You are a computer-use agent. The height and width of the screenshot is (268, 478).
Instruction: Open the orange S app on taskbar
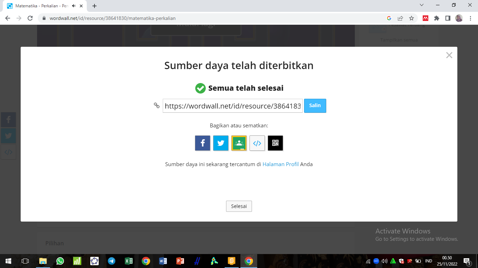click(x=231, y=261)
